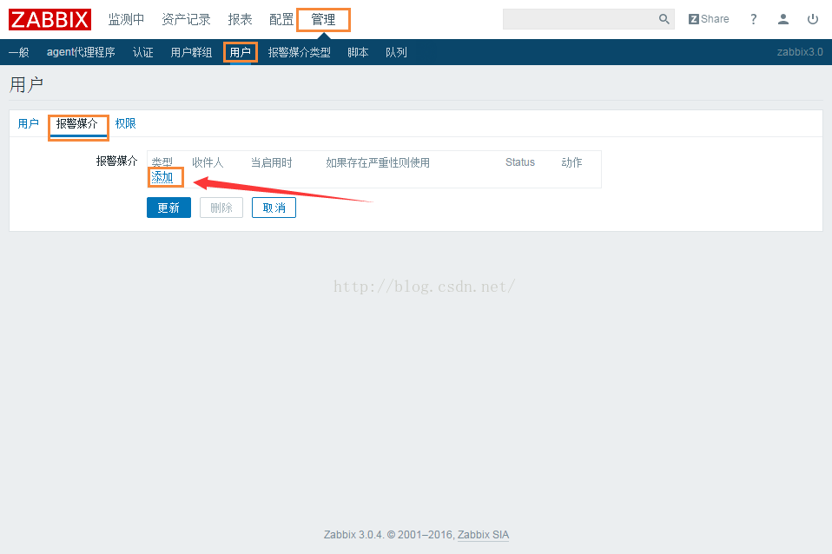The width and height of the screenshot is (832, 554).
Task: Go to the 认证 submenu
Action: coord(142,52)
